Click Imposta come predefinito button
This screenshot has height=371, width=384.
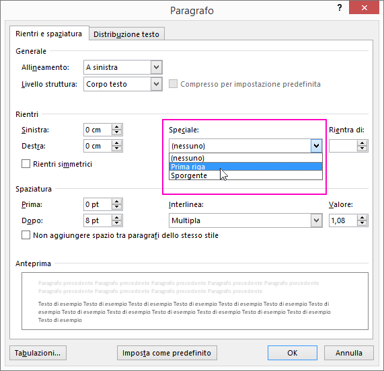[167, 353]
